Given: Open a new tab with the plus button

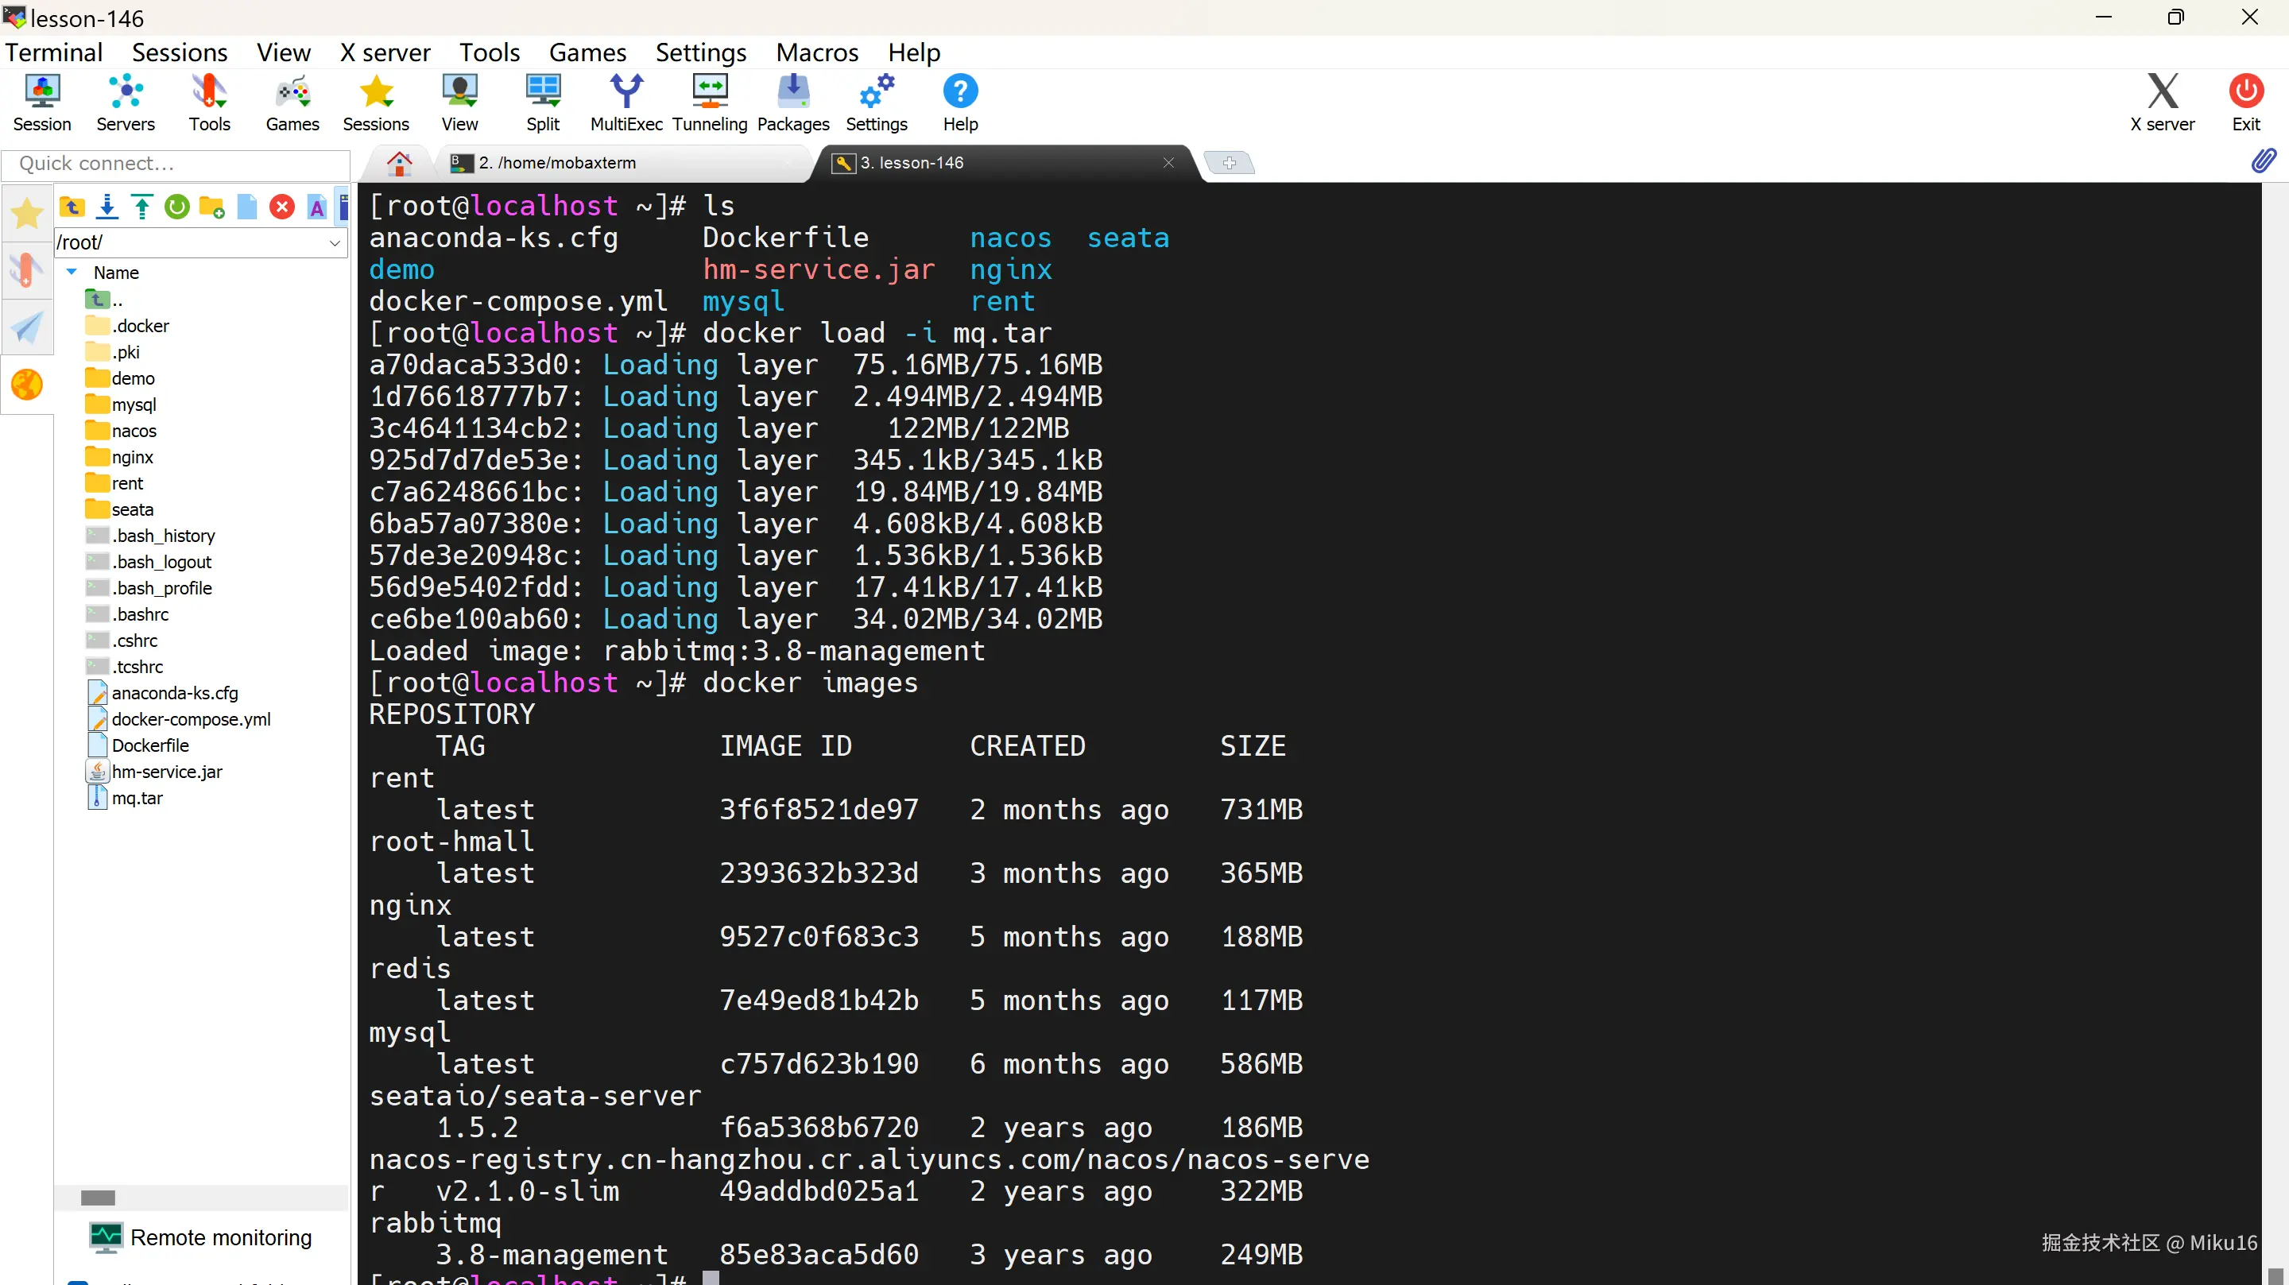Looking at the screenshot, I should pyautogui.click(x=1229, y=163).
